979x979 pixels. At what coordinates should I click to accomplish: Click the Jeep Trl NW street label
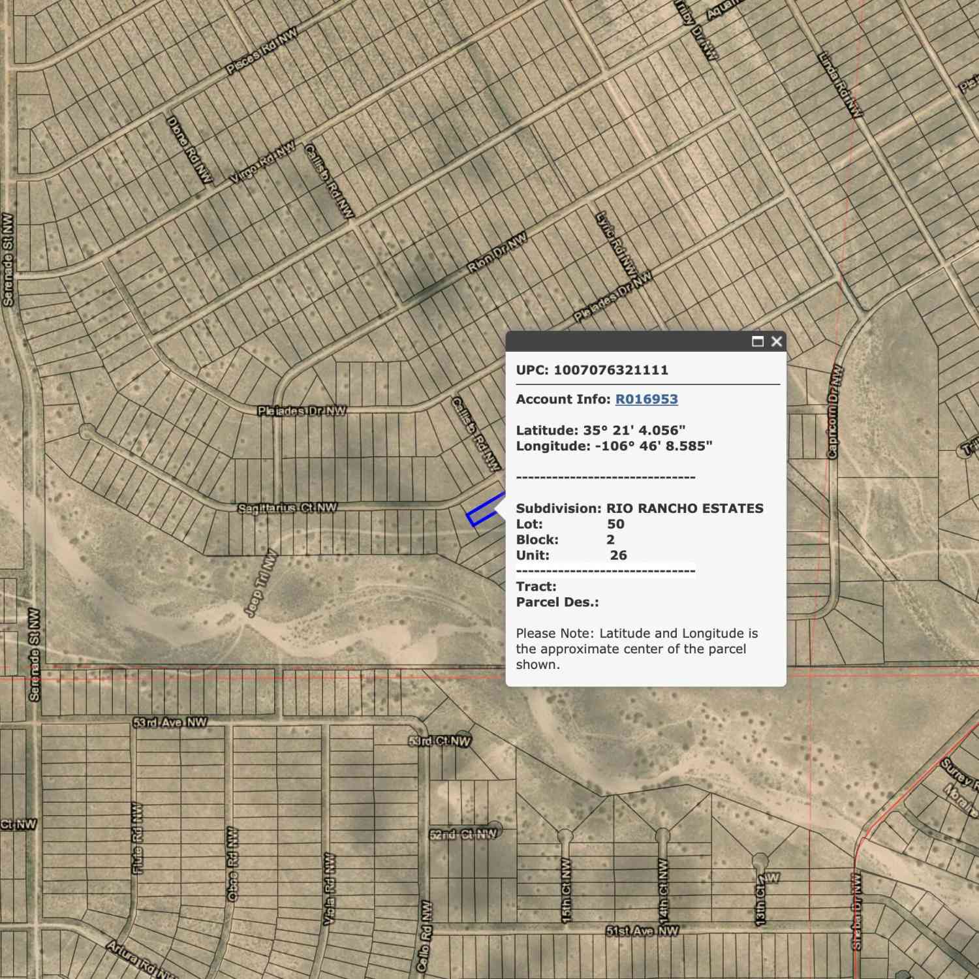pos(261,584)
